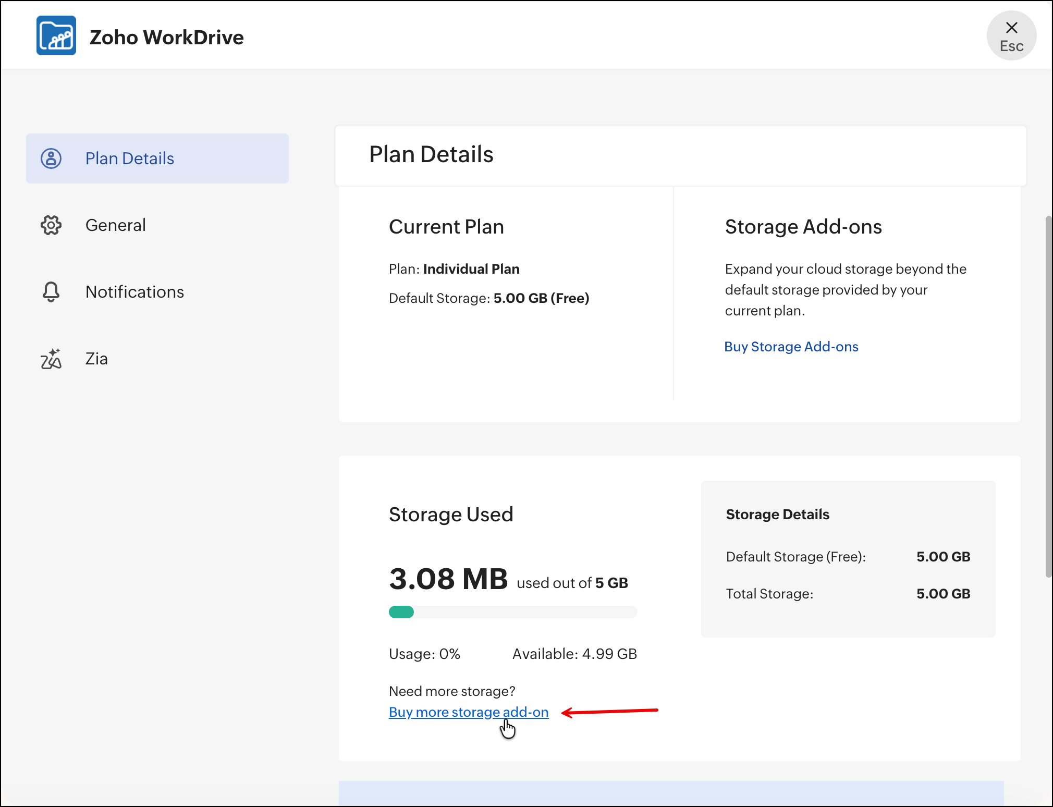The width and height of the screenshot is (1053, 807).
Task: Click the 3.08 MB storage used value
Action: [448, 579]
